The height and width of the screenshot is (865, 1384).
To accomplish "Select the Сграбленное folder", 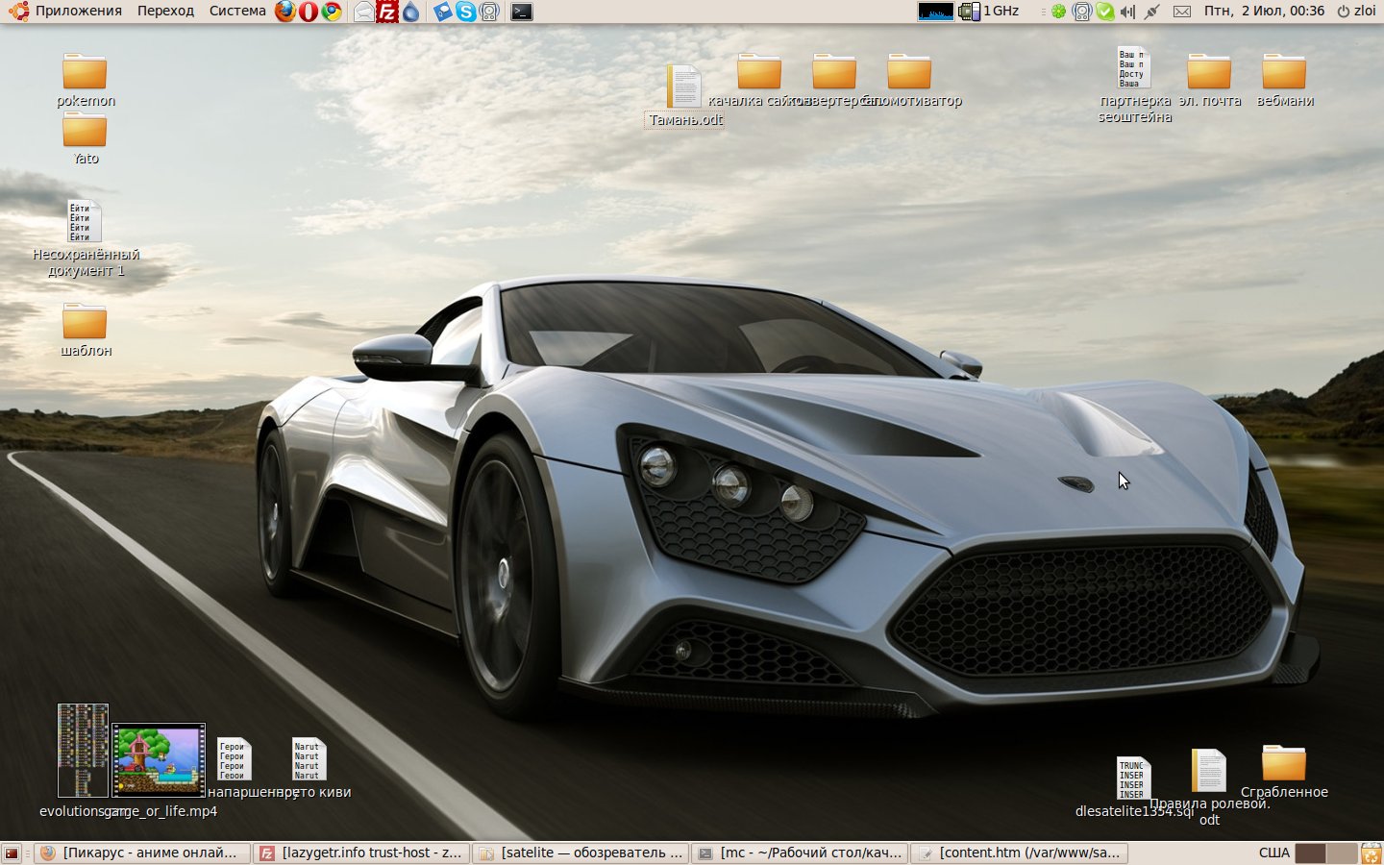I will (1284, 772).
